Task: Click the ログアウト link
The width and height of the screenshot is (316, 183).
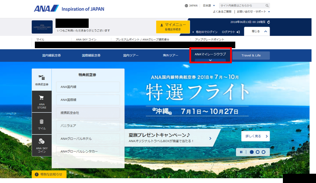Action: [228, 32]
